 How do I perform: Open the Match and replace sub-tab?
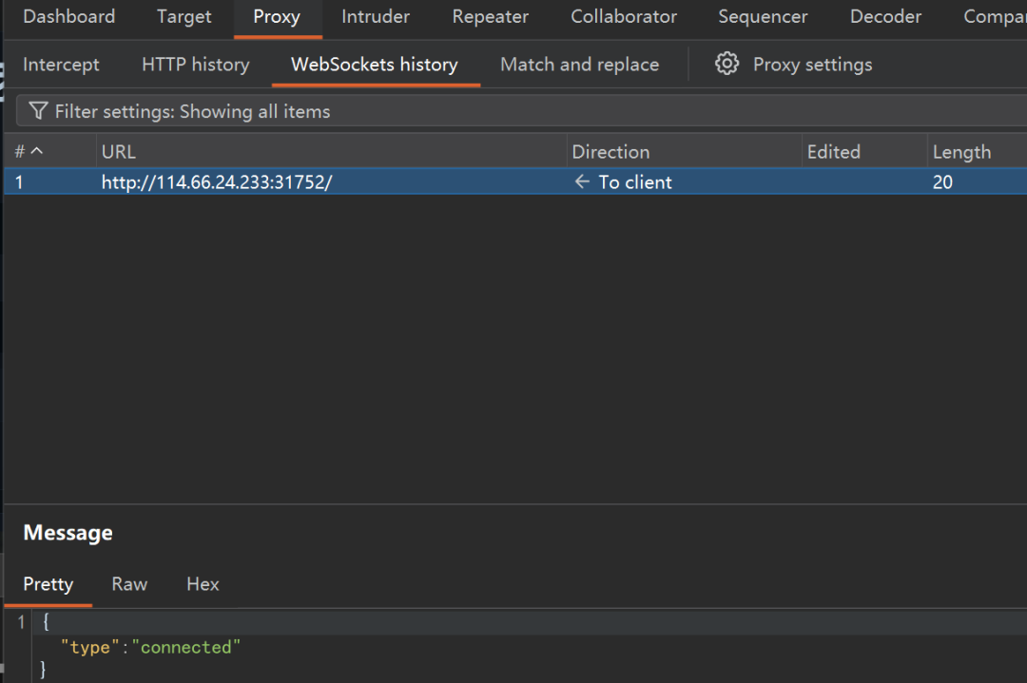[580, 65]
